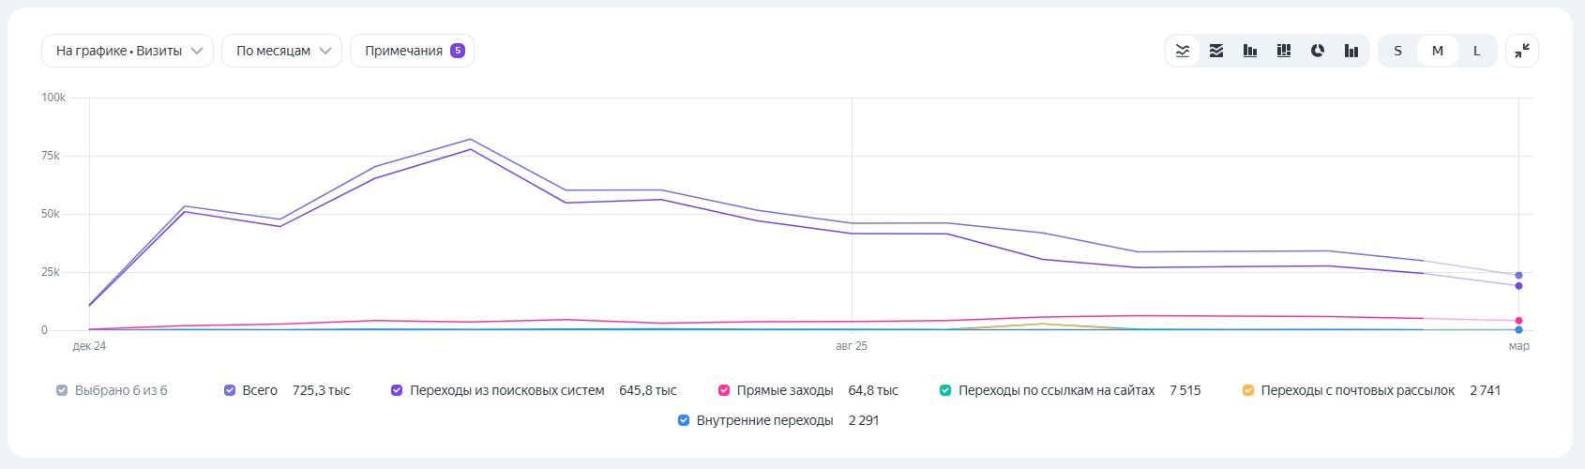Switch to the stacked area chart icon
Image resolution: width=1585 pixels, height=469 pixels.
pyautogui.click(x=1216, y=51)
